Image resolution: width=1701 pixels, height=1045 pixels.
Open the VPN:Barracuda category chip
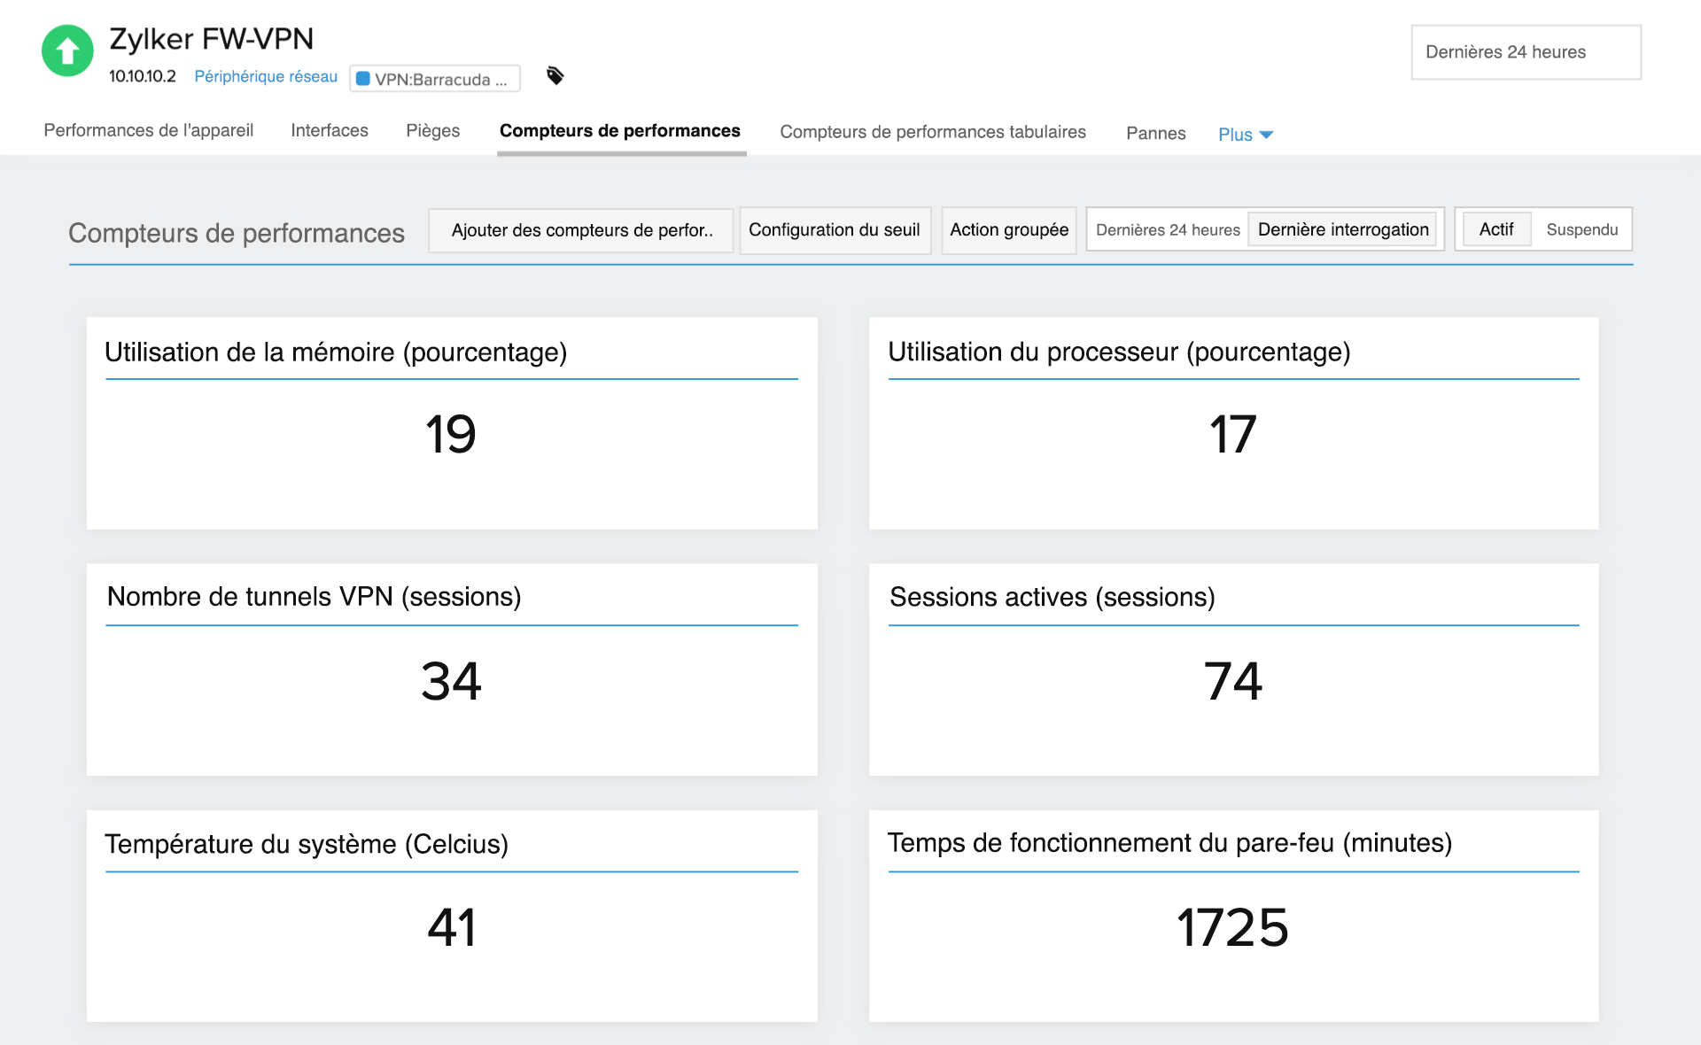(x=435, y=78)
